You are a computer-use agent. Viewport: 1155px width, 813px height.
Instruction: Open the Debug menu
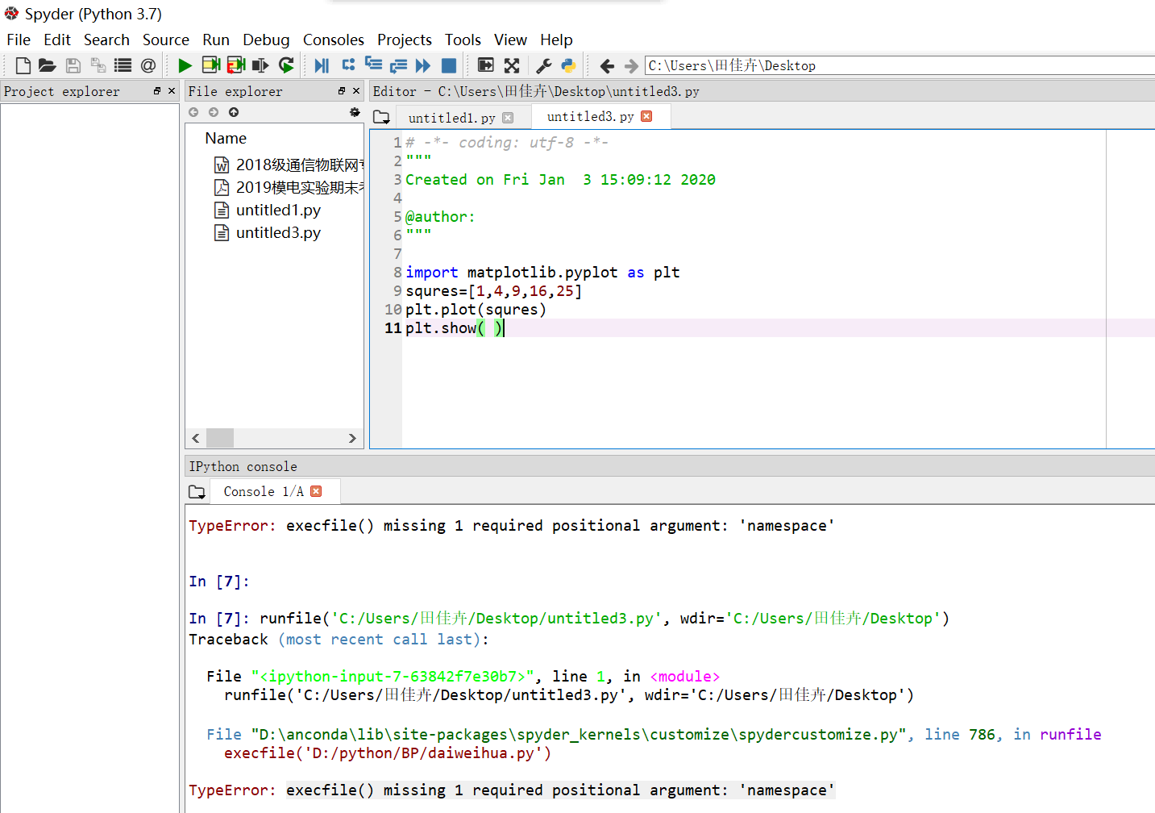(266, 40)
